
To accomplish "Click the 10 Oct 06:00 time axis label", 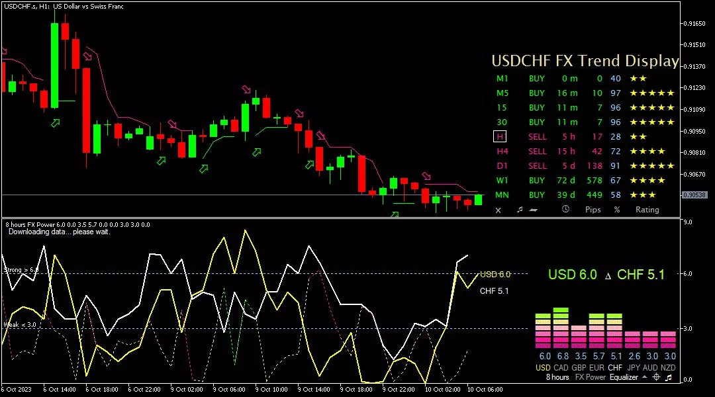I will tap(485, 390).
